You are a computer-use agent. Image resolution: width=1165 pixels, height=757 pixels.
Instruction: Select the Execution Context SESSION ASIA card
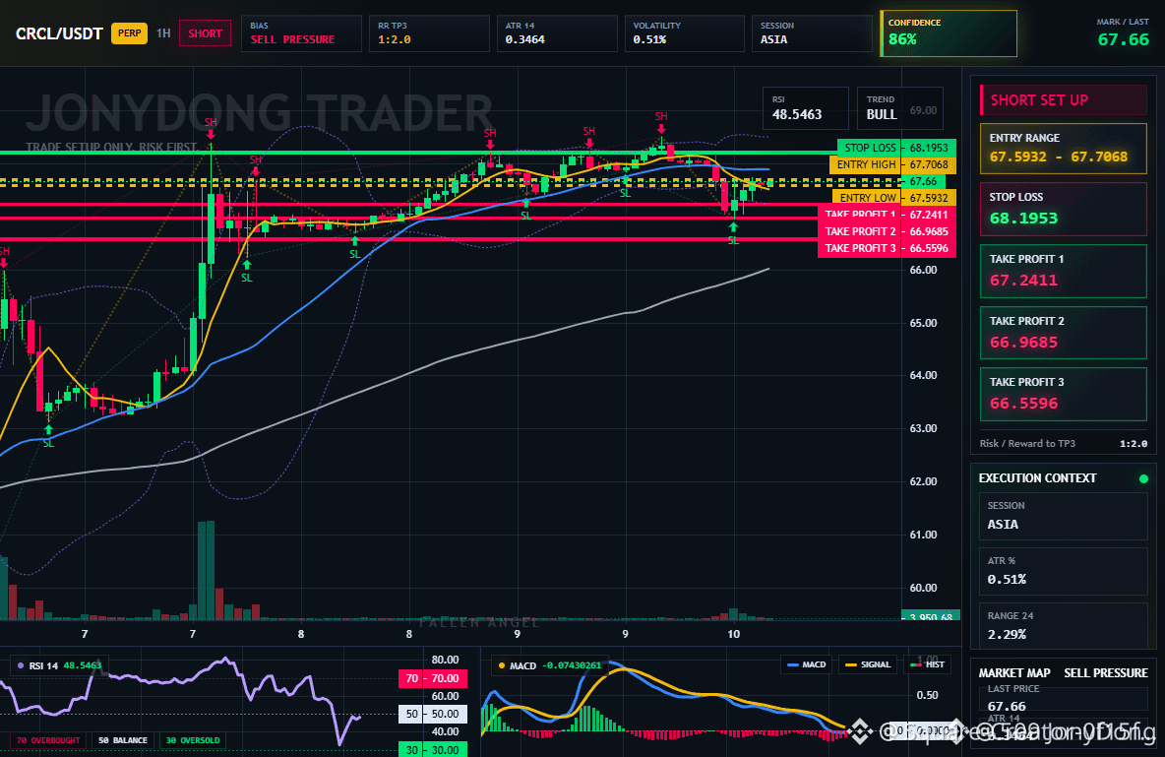[x=1064, y=515]
